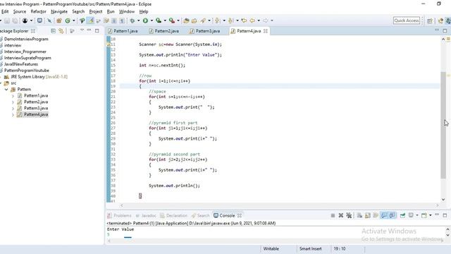The height and width of the screenshot is (254, 451).
Task: Click the Terminate square icon in Console
Action: [x=333, y=215]
